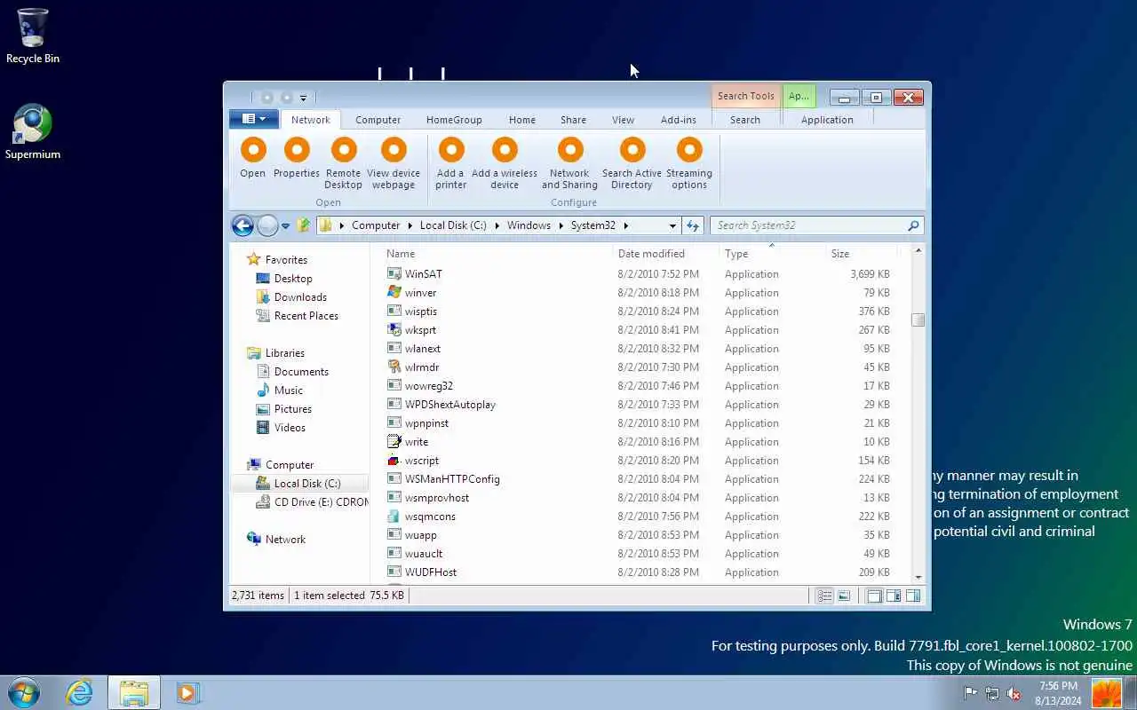Switch to Details view in status bar

[824, 596]
